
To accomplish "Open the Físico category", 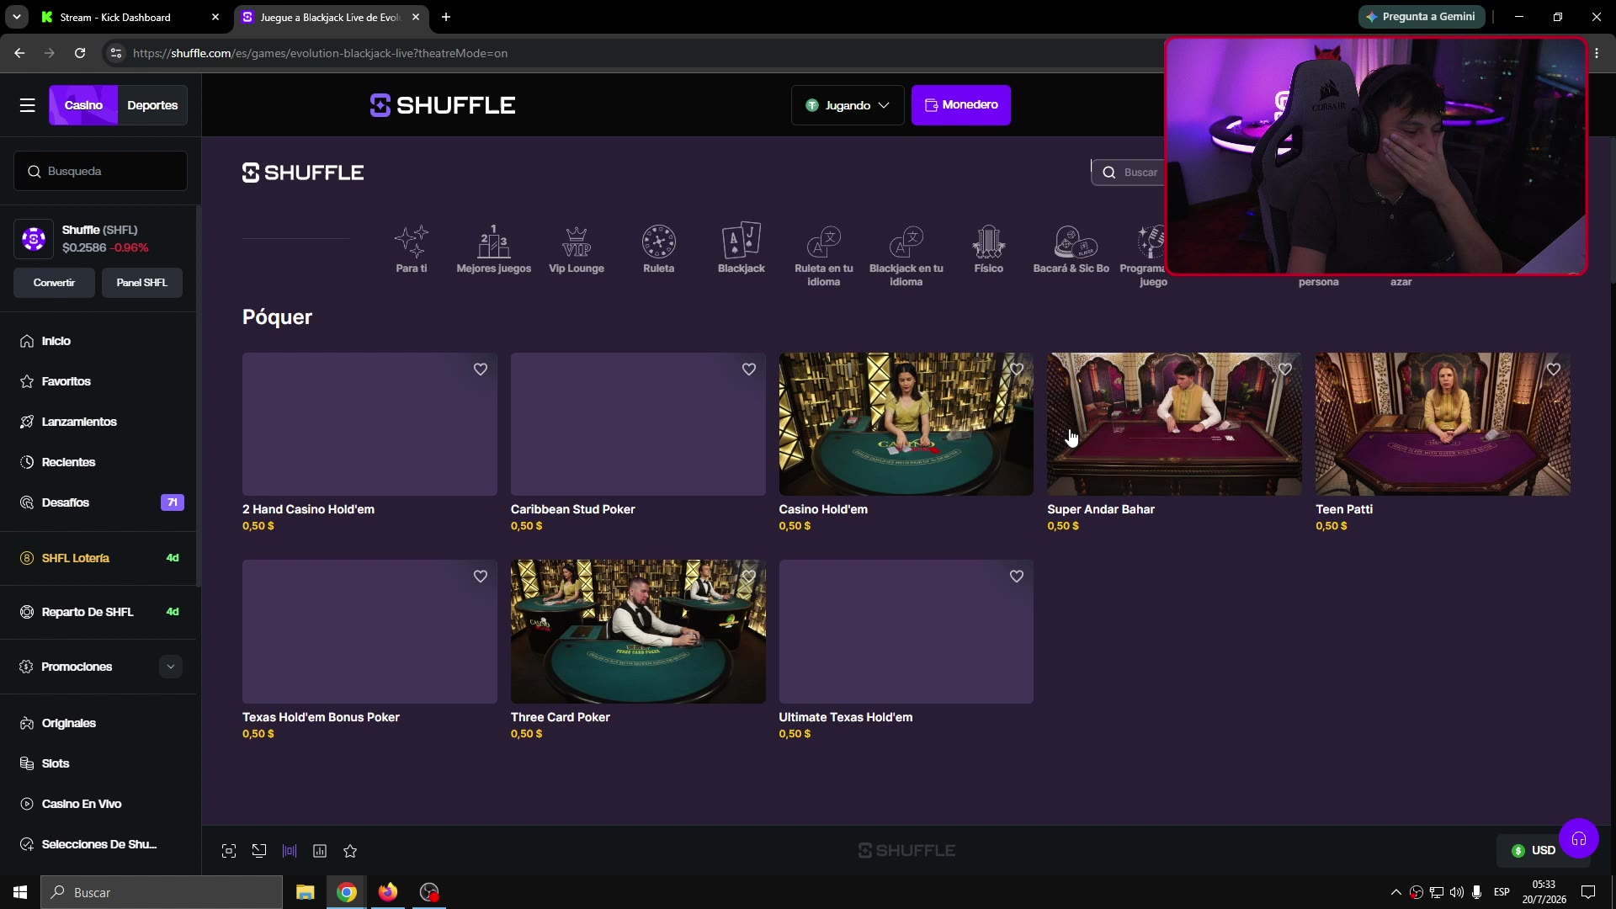I will point(989,249).
